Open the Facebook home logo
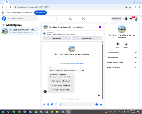This screenshot has height=114, width=142. [4, 19]
